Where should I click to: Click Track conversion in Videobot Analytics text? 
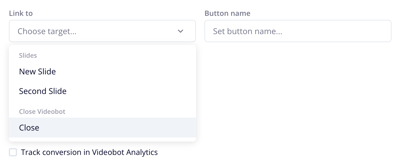click(x=90, y=152)
